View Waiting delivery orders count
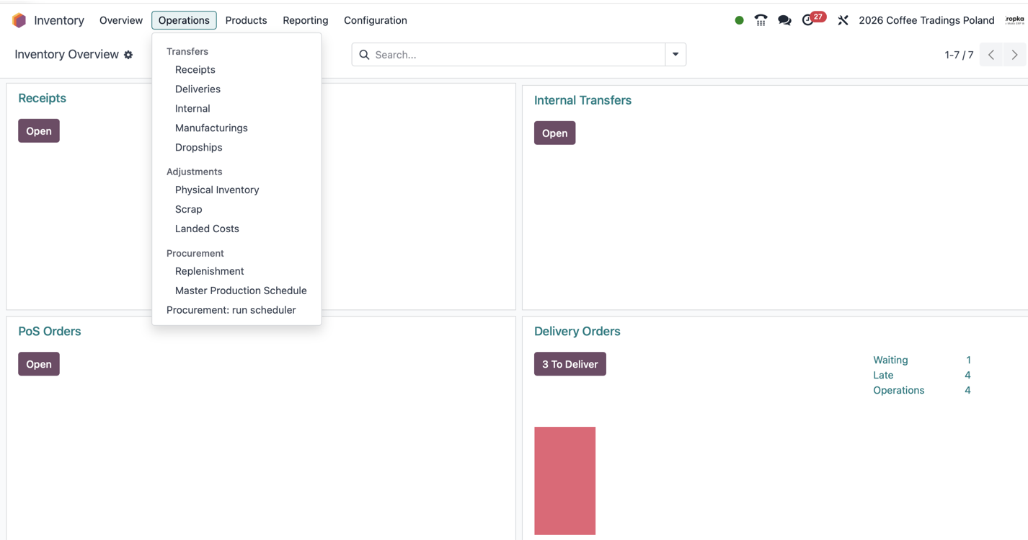The image size is (1028, 540). [921, 360]
